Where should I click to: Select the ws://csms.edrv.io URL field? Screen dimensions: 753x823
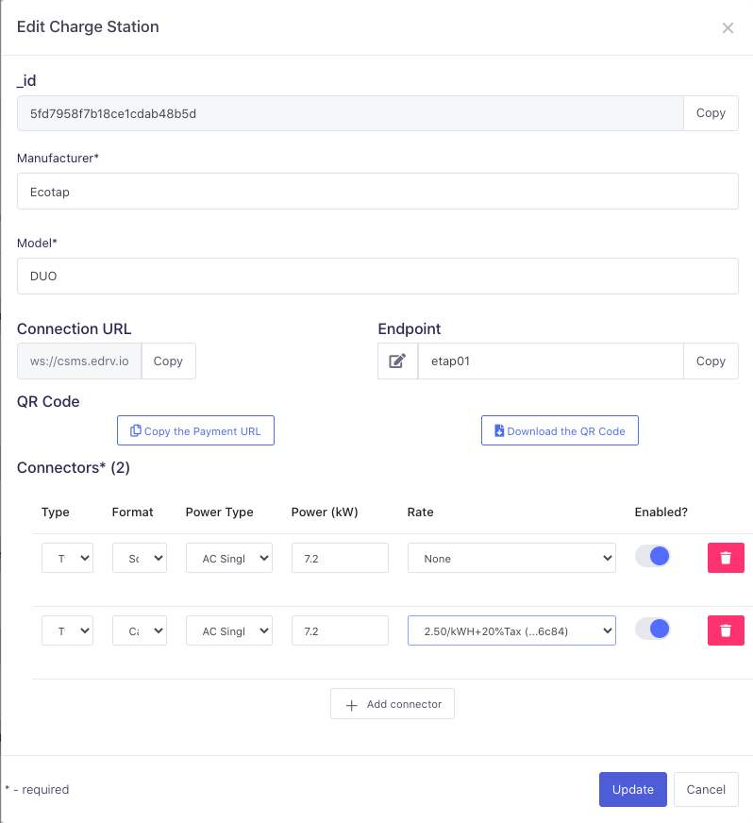point(79,361)
